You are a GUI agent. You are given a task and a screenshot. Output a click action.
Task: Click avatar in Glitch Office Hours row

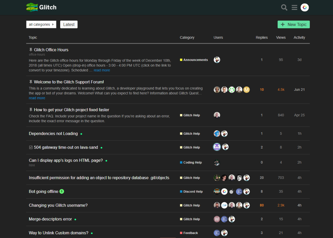click(x=217, y=60)
